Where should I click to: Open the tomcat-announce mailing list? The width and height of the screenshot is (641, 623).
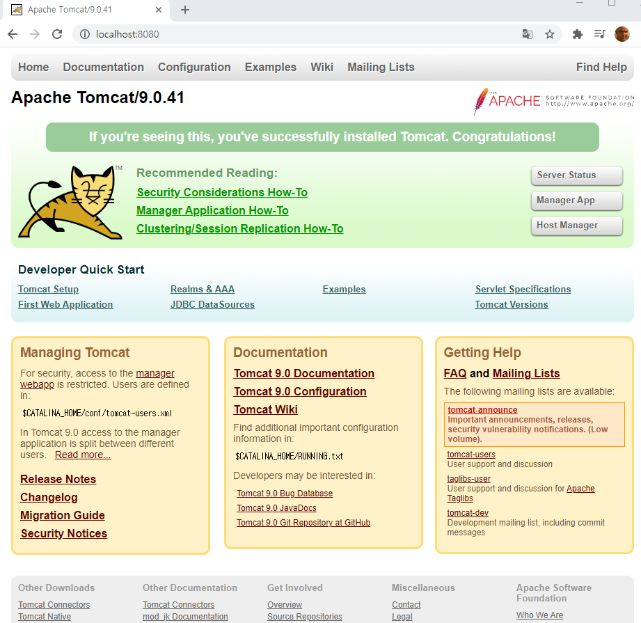click(x=482, y=410)
